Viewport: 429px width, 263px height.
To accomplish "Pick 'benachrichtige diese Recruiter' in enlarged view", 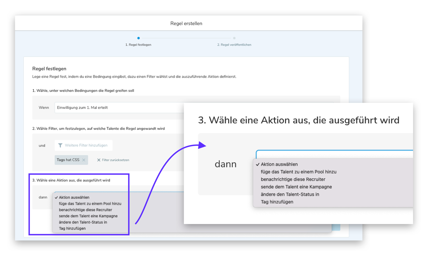I will click(293, 179).
